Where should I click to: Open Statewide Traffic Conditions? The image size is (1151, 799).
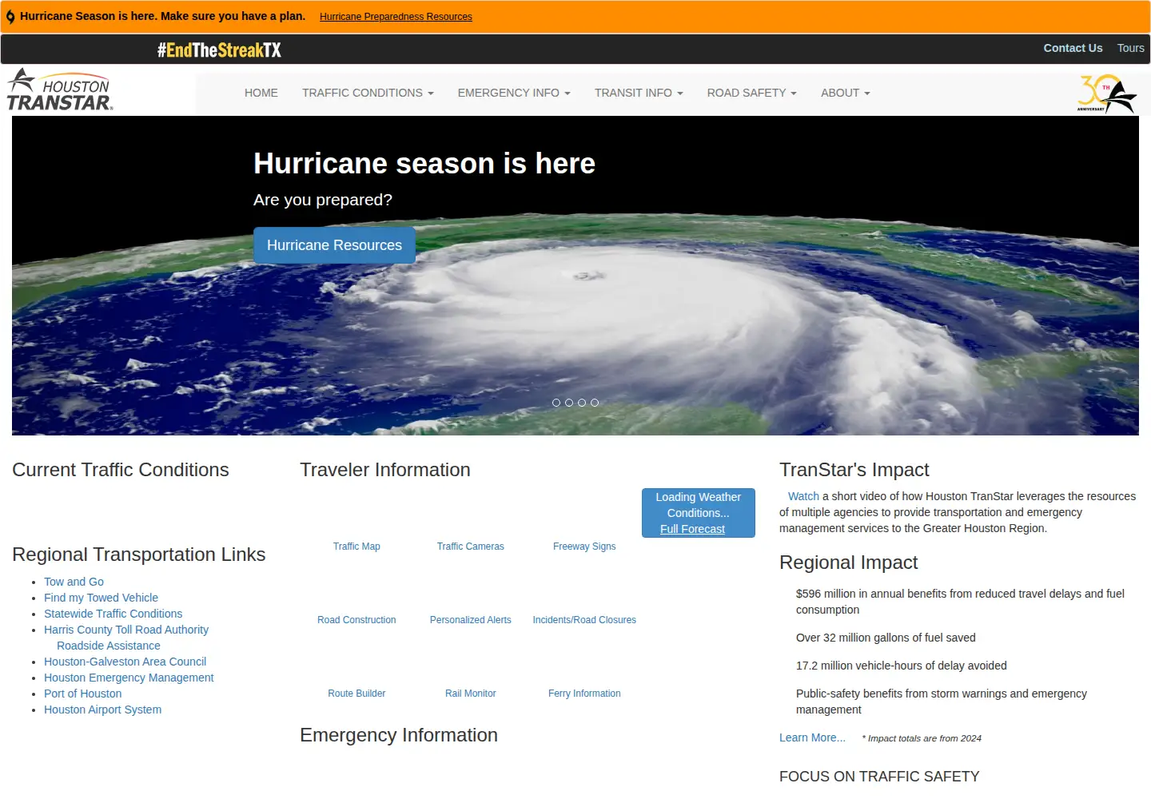113,614
